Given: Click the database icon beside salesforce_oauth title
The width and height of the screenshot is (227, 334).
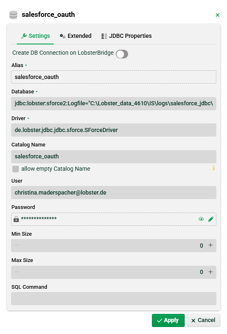Looking at the screenshot, I should (x=14, y=15).
